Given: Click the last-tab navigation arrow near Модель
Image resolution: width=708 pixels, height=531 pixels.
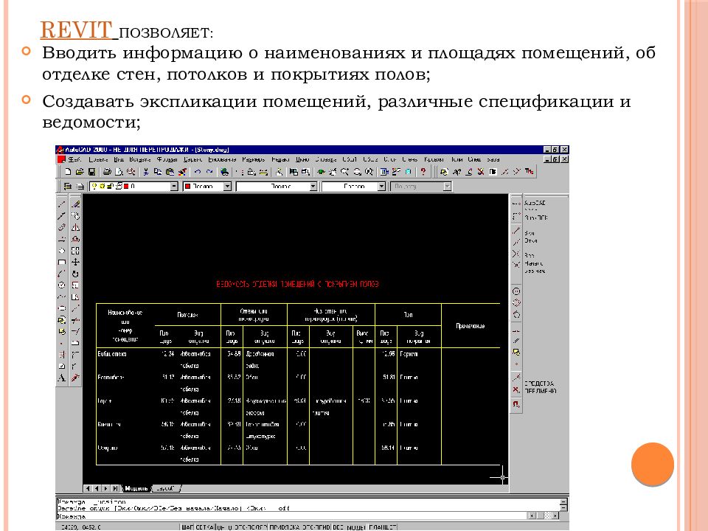Looking at the screenshot, I should pyautogui.click(x=115, y=488).
